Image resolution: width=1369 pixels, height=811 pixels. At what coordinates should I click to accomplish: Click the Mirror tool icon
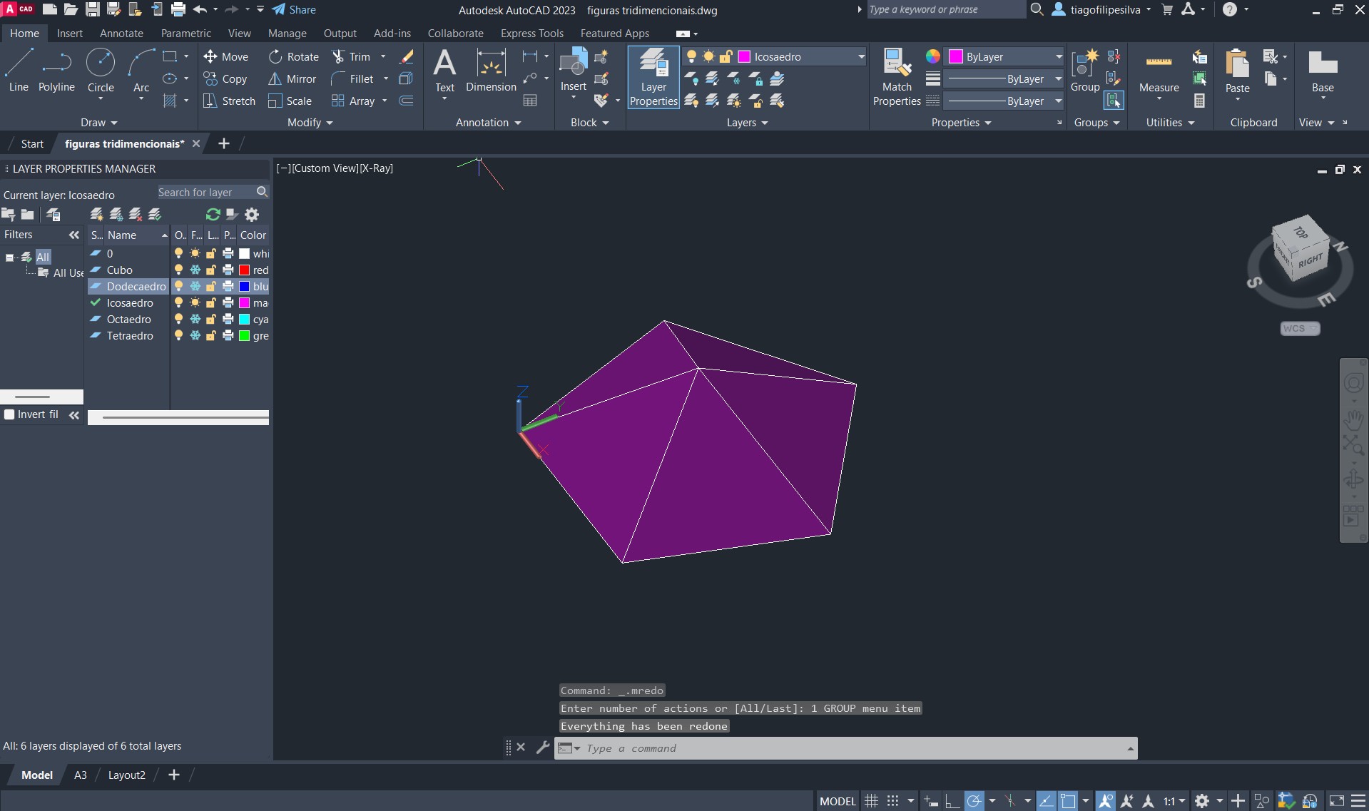tap(275, 79)
